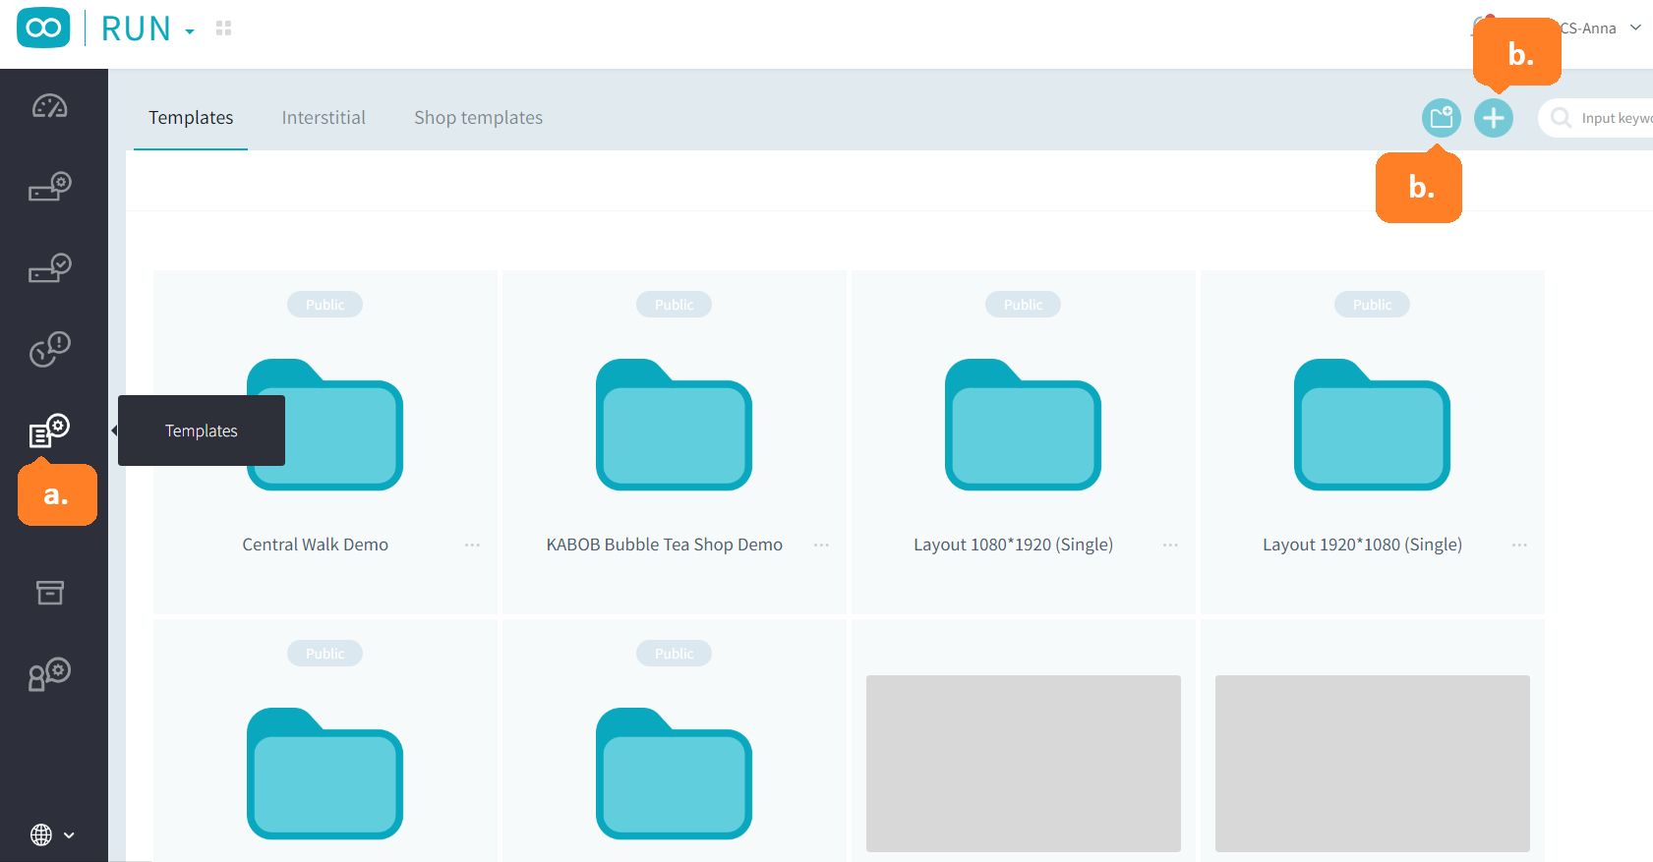Select the first gray template thumbnail
The height and width of the screenshot is (862, 1653).
pos(1023,764)
